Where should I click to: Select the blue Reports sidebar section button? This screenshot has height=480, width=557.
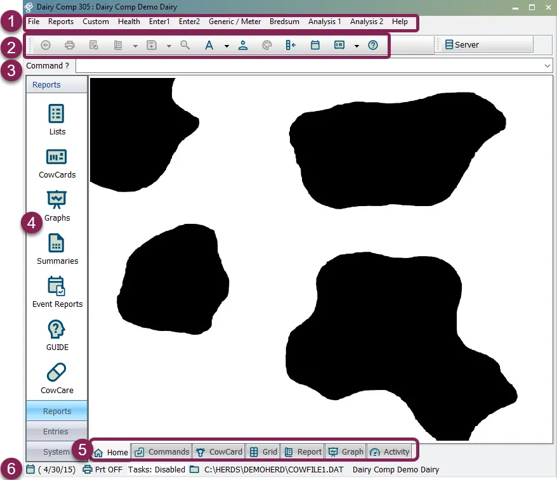click(57, 411)
